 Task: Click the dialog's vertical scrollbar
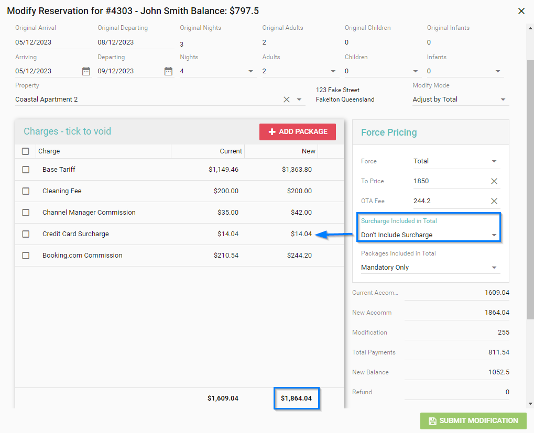point(530,188)
